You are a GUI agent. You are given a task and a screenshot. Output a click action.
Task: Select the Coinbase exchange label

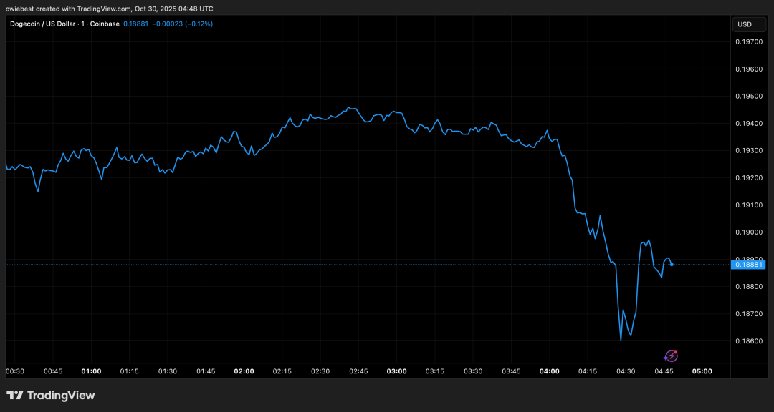(x=104, y=24)
